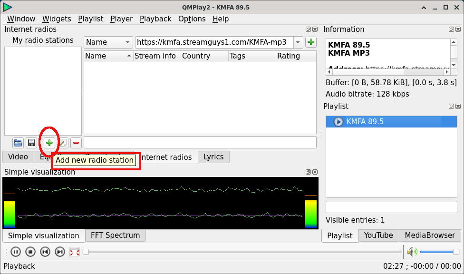Expand the stream URL combo box dropdown
The width and height of the screenshot is (464, 274).
tap(298, 42)
